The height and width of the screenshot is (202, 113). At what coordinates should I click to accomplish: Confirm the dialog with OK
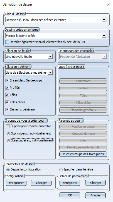pos(70,195)
